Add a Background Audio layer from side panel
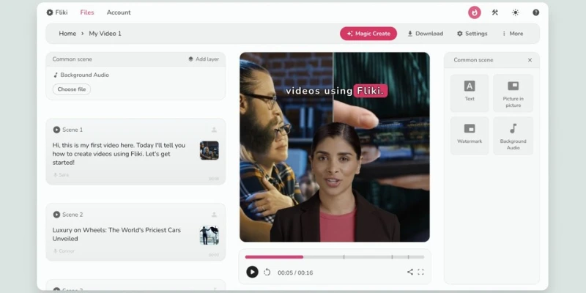The image size is (586, 293). pos(513,136)
